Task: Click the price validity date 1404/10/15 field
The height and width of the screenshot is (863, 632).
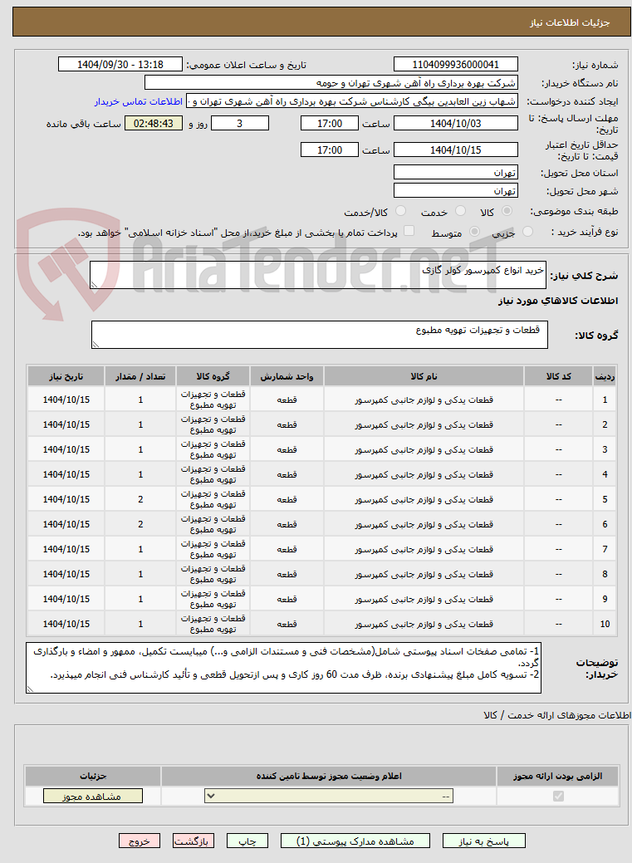Action: (x=455, y=150)
